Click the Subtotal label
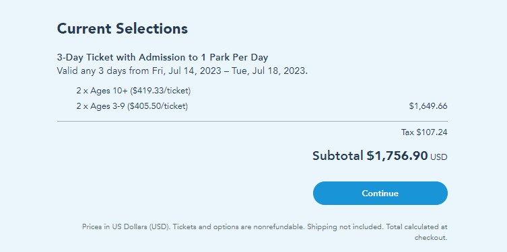The height and width of the screenshot is (252, 507). [338, 156]
